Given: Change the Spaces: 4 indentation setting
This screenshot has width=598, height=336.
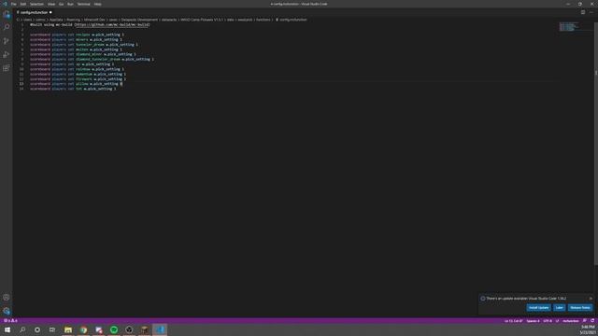Looking at the screenshot, I should tap(533, 321).
